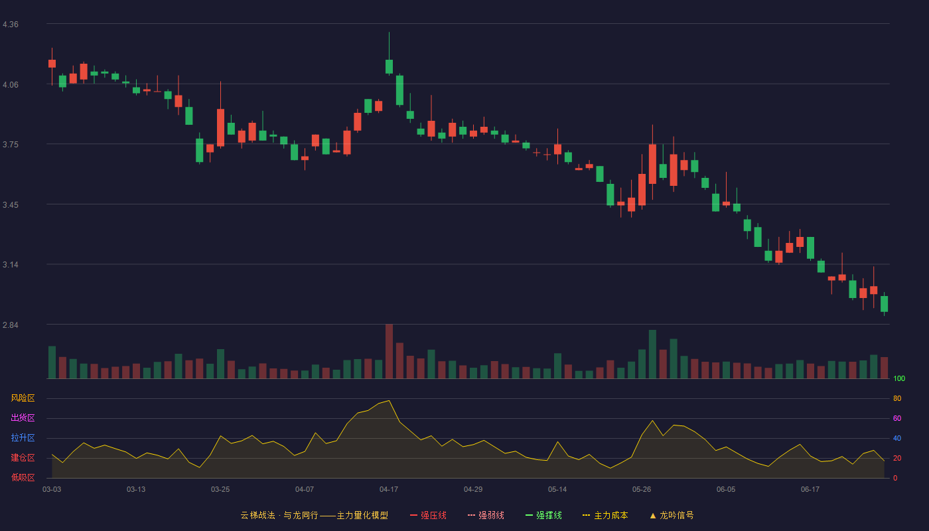Image resolution: width=929 pixels, height=531 pixels.
Task: Select the last green candle on the chart
Action: point(884,304)
